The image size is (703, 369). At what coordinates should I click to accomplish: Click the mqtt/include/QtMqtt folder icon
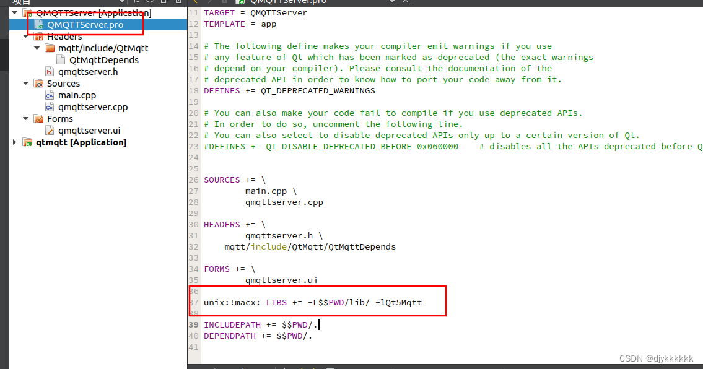pyautogui.click(x=50, y=48)
